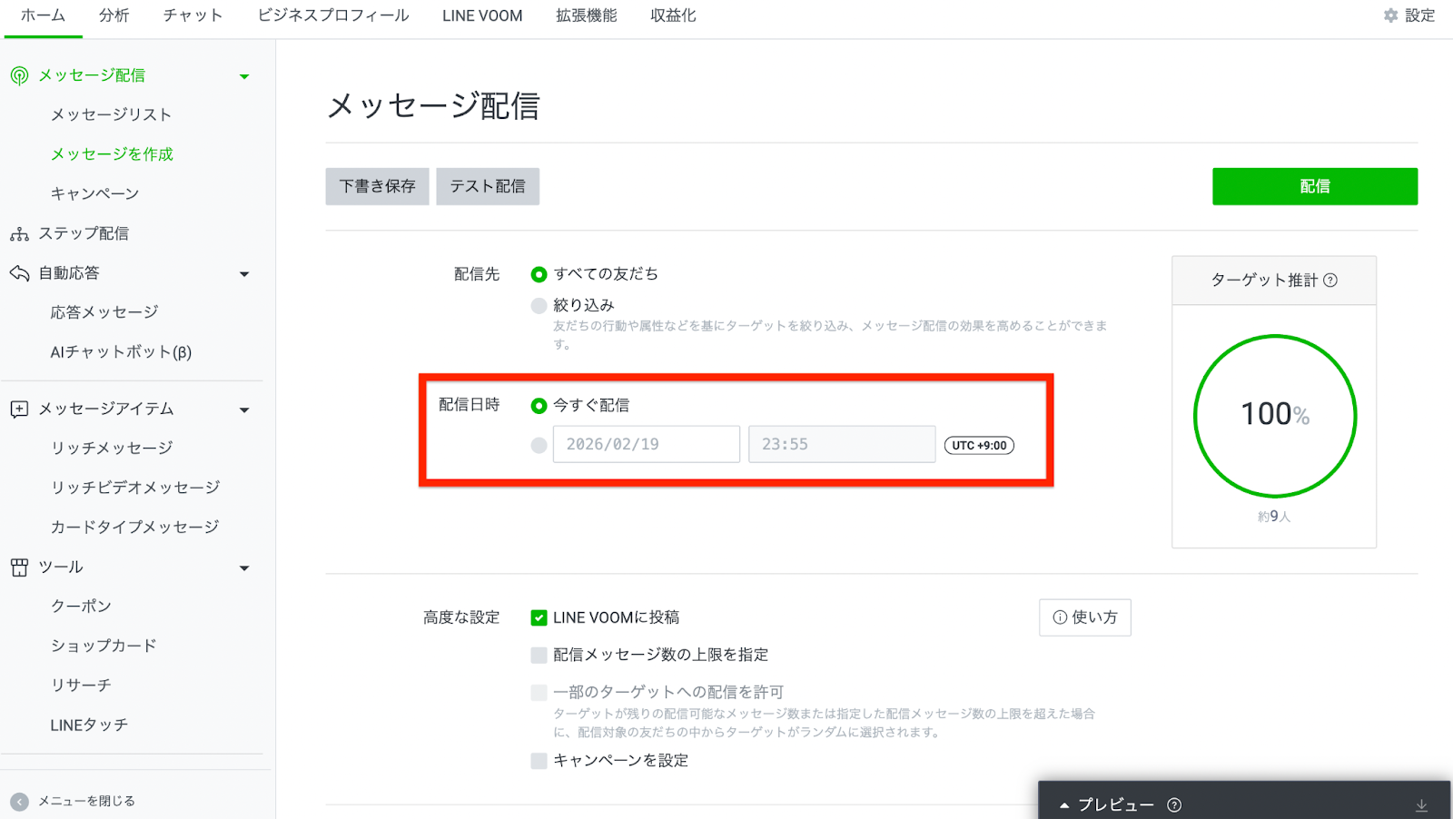The height and width of the screenshot is (819, 1453).
Task: Select the 絞り込み radio option
Action: pos(539,306)
